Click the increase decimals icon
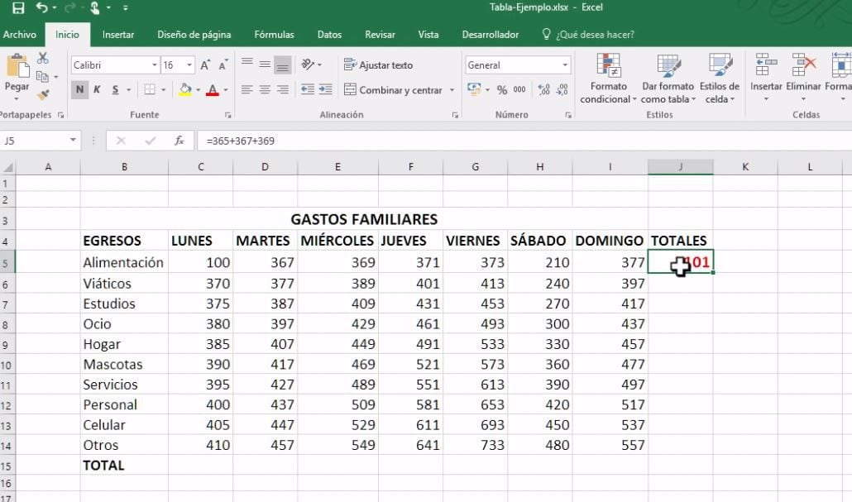Viewport: 852px width, 502px height. 542,89
